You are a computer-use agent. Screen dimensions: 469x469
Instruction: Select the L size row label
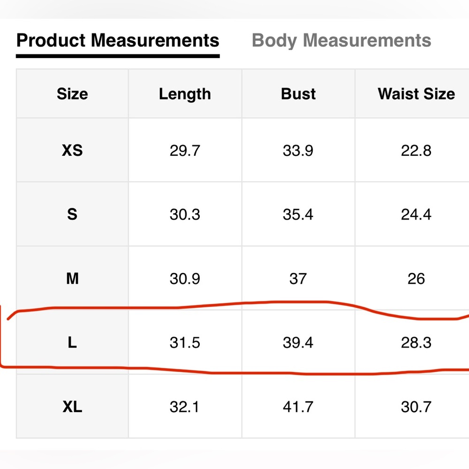tap(72, 342)
